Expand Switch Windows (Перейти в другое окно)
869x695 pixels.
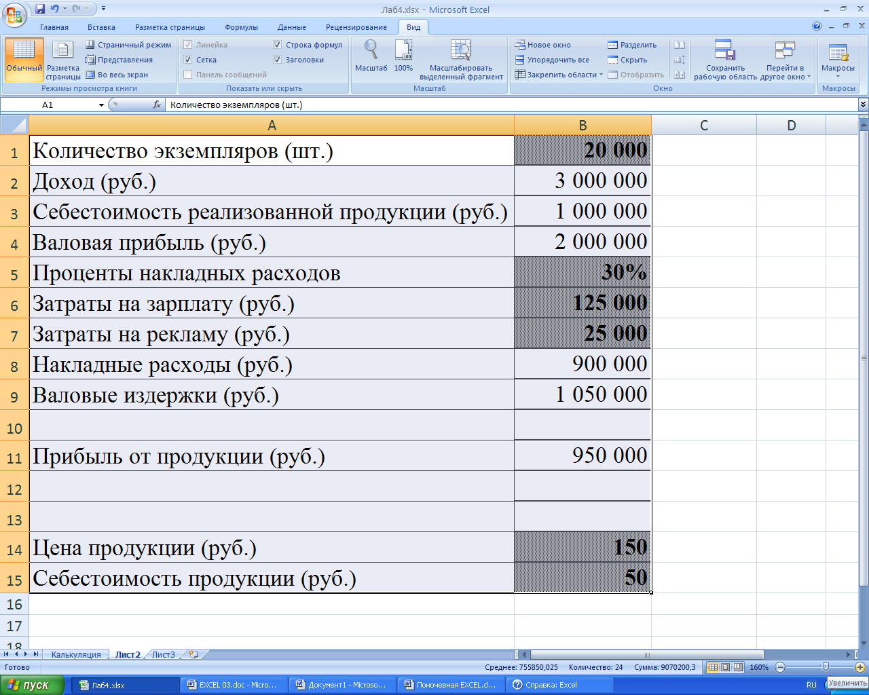[785, 60]
